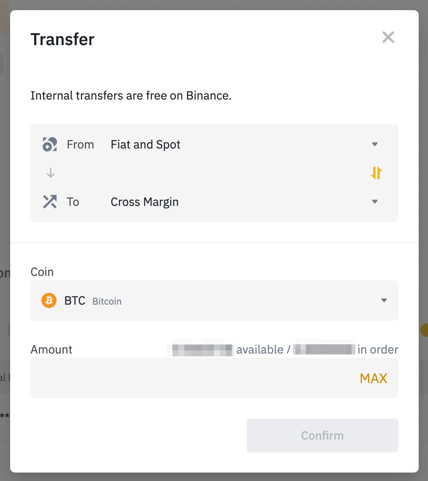Expand the From account dropdown arrow

[374, 144]
